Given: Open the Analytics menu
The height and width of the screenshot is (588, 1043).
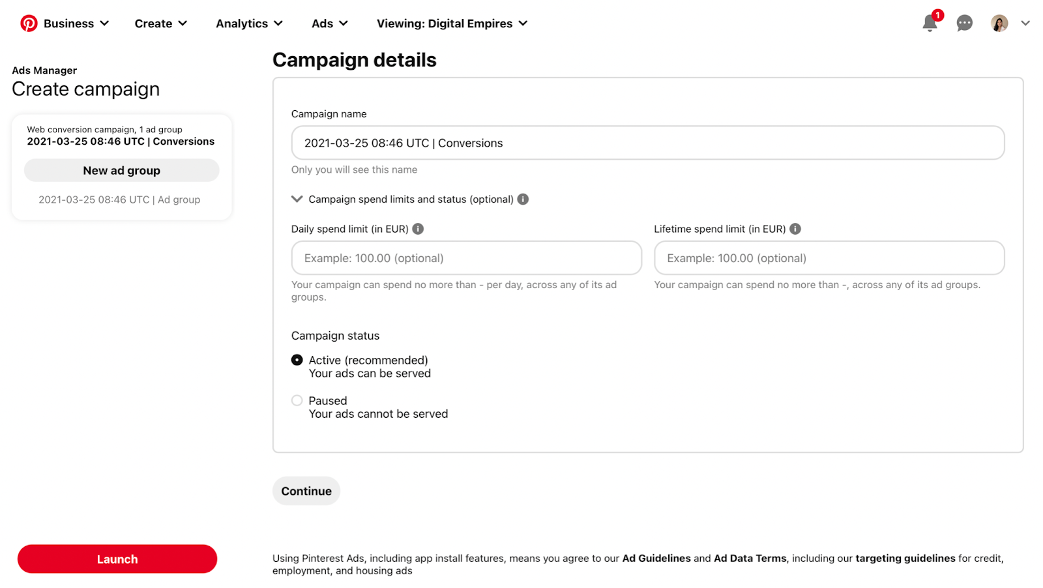Looking at the screenshot, I should pyautogui.click(x=249, y=23).
